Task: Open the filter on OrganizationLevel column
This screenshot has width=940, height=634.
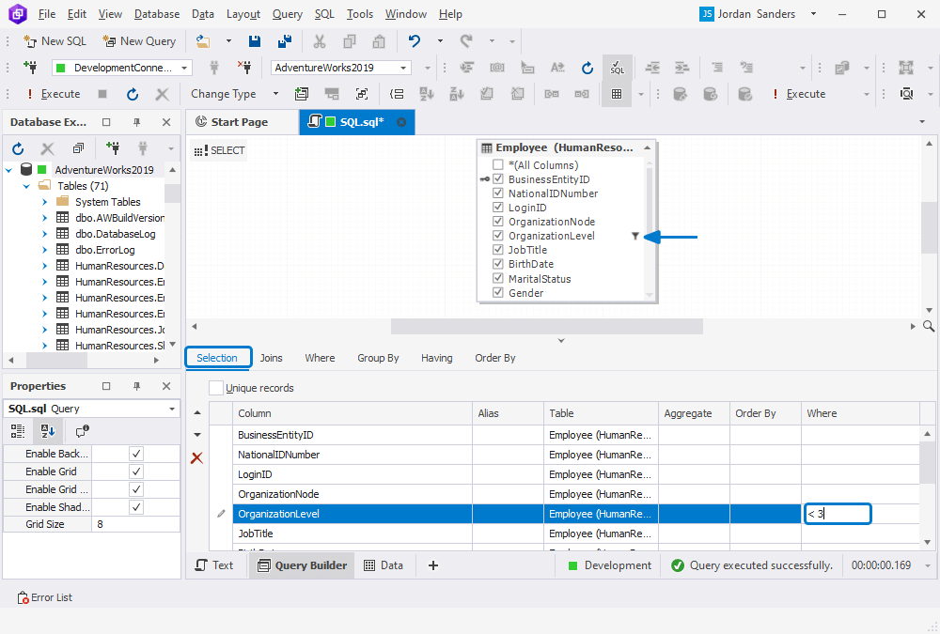Action: point(636,235)
